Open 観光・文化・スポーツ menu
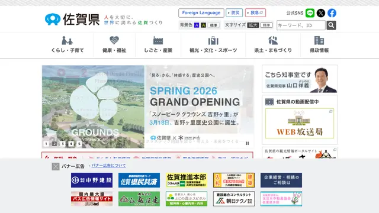Image resolution: width=379 pixels, height=213 pixels. tap(213, 45)
